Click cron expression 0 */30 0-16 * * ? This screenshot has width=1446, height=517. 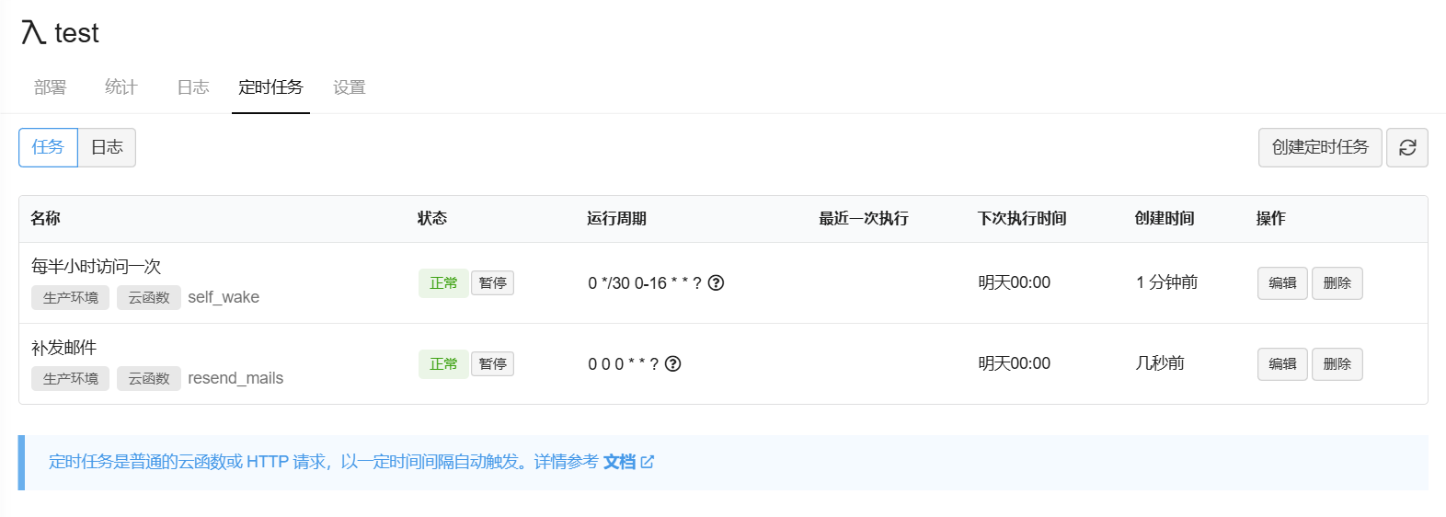pos(645,282)
